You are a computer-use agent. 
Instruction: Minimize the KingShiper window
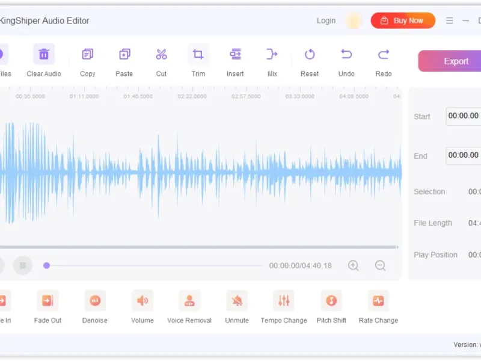pyautogui.click(x=465, y=20)
